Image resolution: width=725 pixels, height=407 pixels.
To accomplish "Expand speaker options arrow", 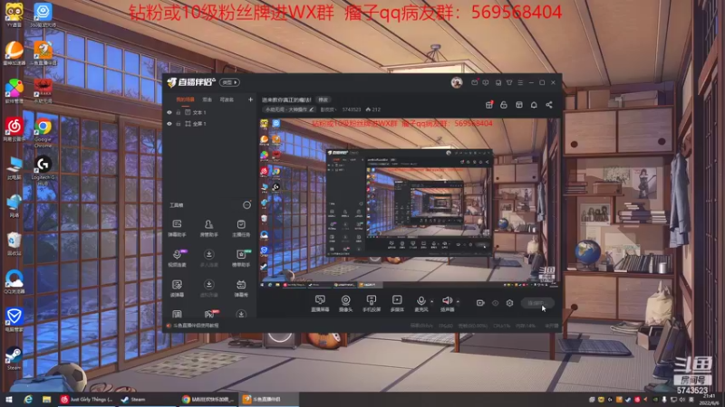I will tap(458, 302).
